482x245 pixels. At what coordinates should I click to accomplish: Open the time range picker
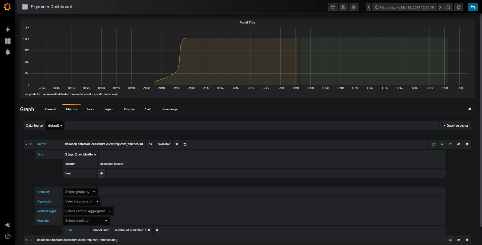[404, 7]
